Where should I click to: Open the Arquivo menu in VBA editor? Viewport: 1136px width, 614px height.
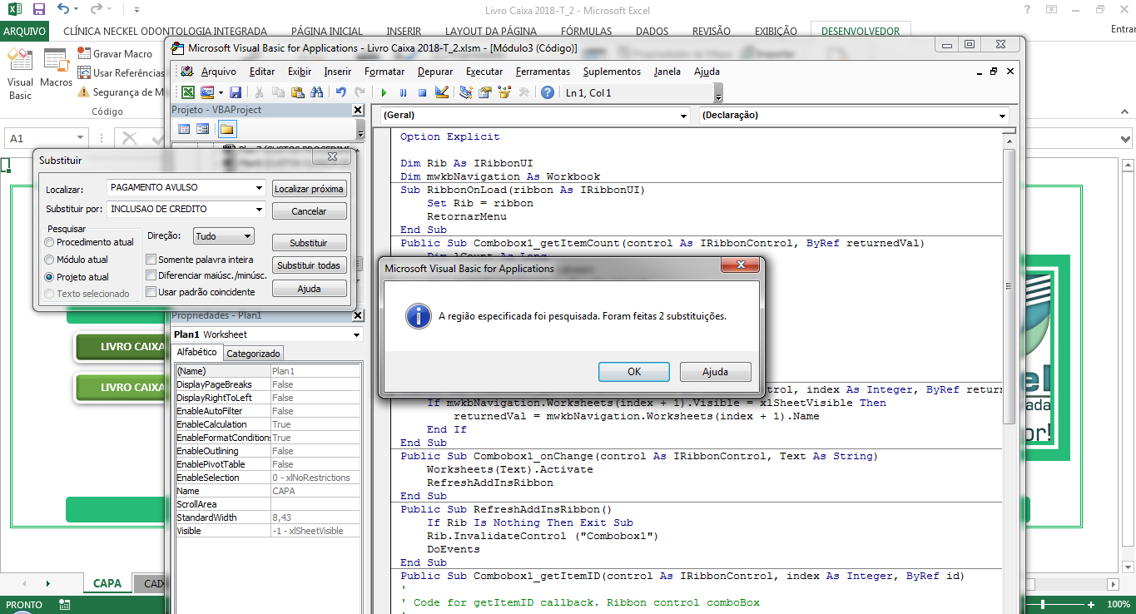(219, 72)
